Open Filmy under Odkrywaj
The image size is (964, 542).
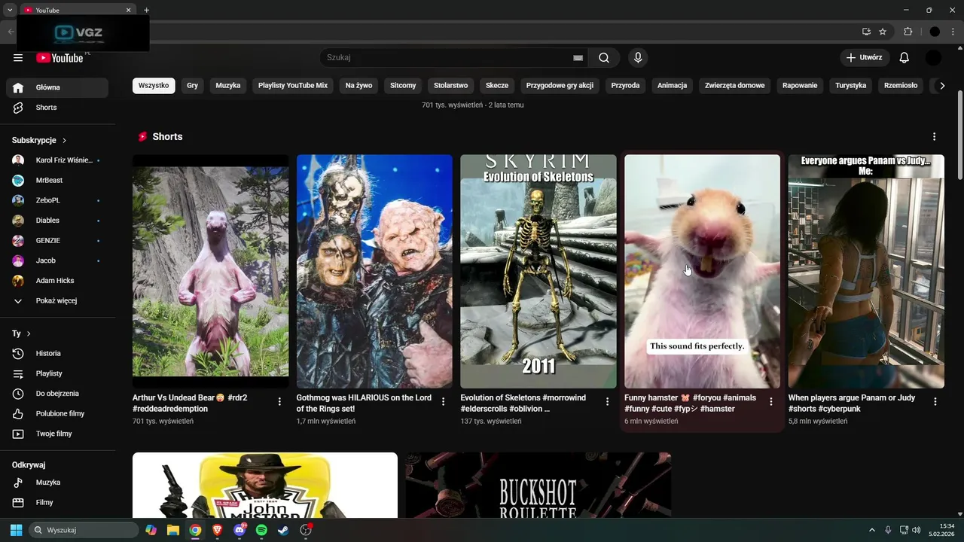(57, 502)
